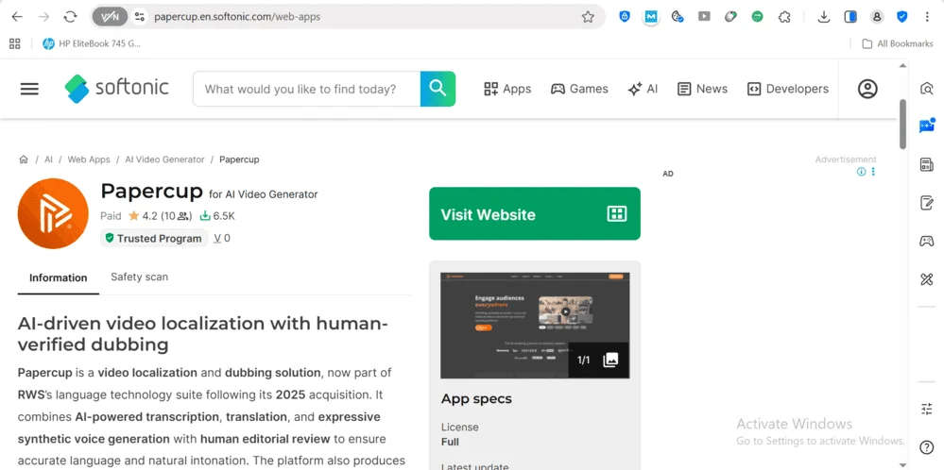Open the AI Video Generator breadcrumb
The image size is (944, 470).
click(x=164, y=159)
